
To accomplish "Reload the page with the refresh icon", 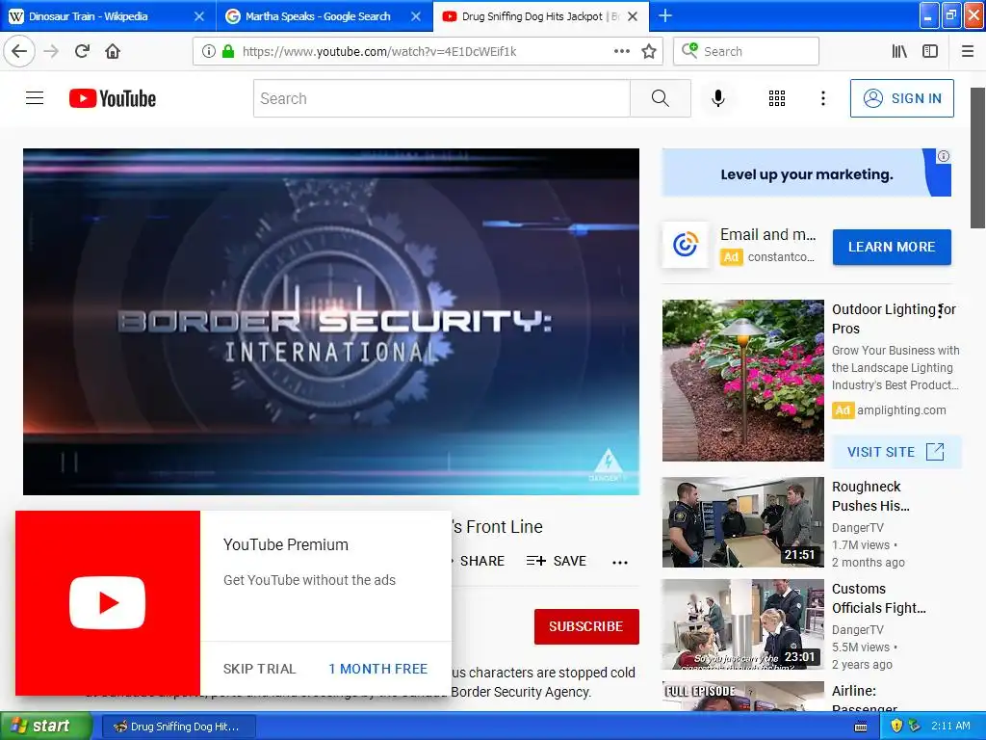I will 82,51.
